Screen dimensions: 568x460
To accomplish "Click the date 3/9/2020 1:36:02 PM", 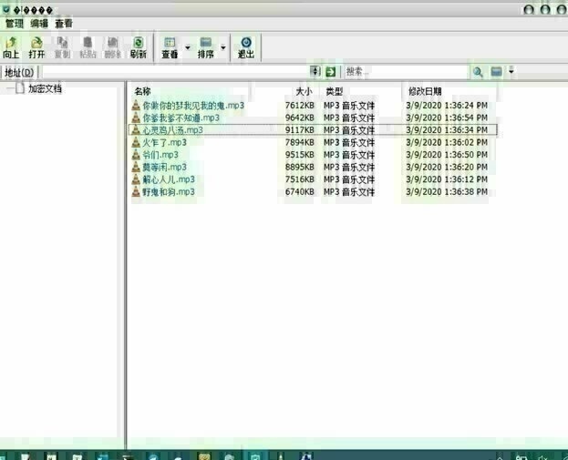I will (447, 142).
